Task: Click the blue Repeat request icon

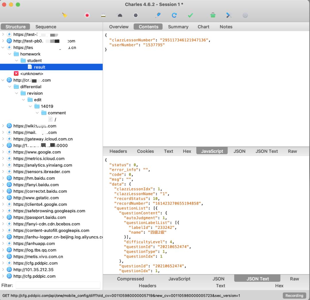Action: coord(174,15)
